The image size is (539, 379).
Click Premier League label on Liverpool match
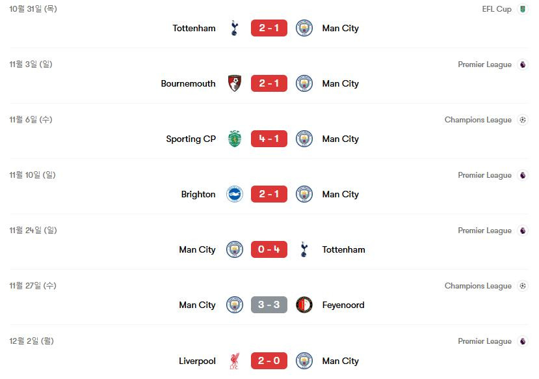click(x=484, y=341)
